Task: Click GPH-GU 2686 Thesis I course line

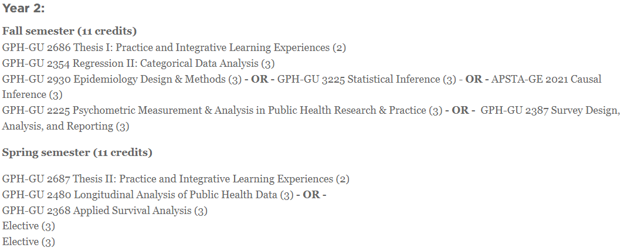Action: 174,48
